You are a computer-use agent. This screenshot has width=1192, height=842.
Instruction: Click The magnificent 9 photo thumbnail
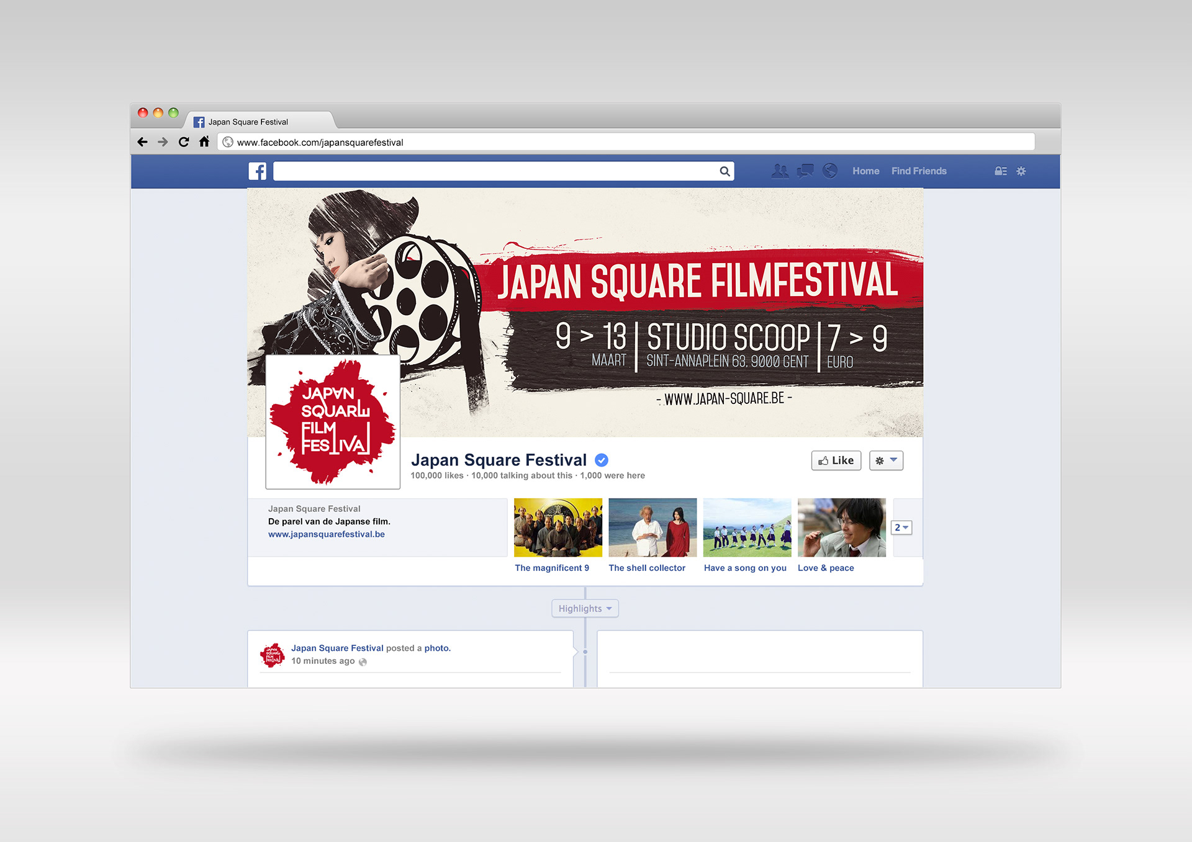tap(558, 527)
